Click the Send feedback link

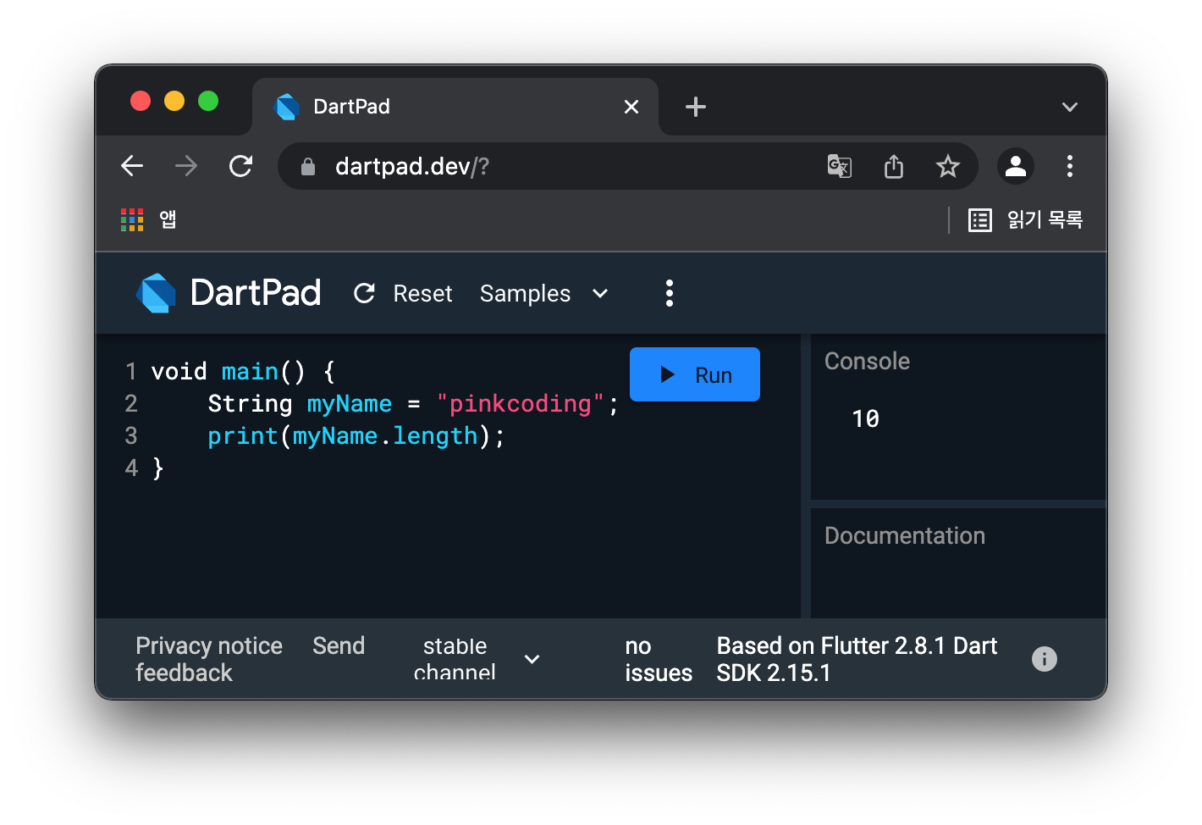[x=250, y=659]
